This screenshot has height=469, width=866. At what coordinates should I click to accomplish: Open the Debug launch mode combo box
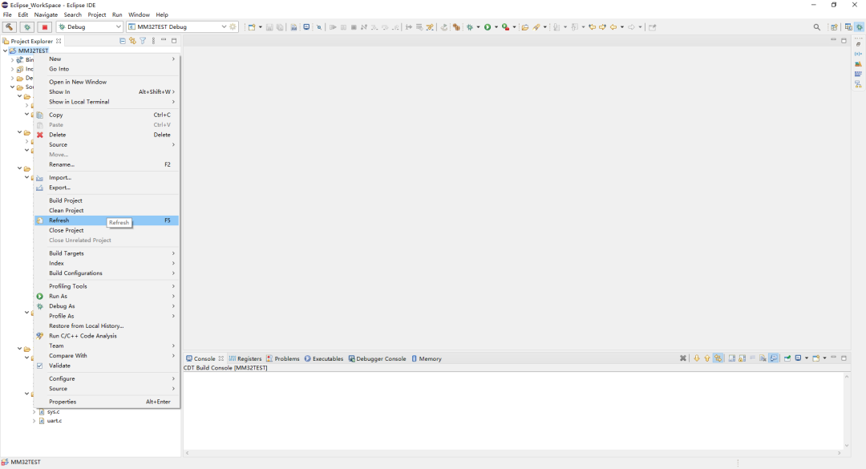[90, 26]
